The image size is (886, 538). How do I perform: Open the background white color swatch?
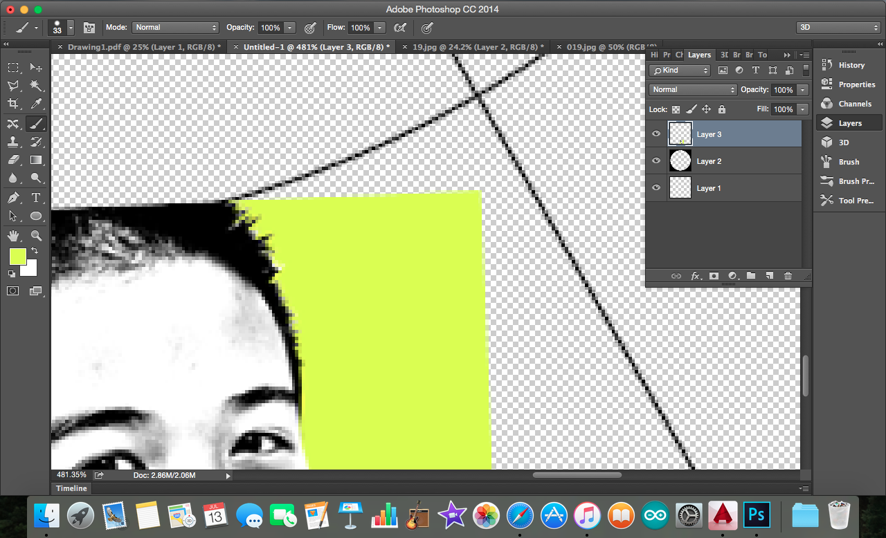coord(30,270)
